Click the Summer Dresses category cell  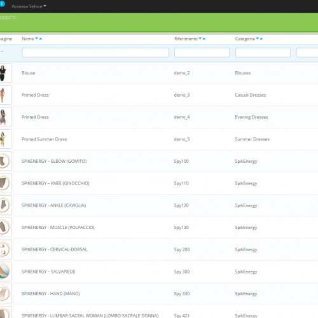(252, 139)
